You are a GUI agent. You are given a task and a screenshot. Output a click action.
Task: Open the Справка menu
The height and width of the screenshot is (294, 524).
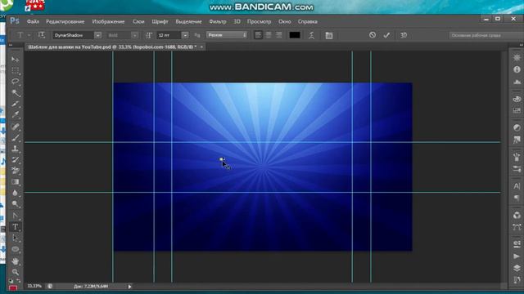point(308,21)
